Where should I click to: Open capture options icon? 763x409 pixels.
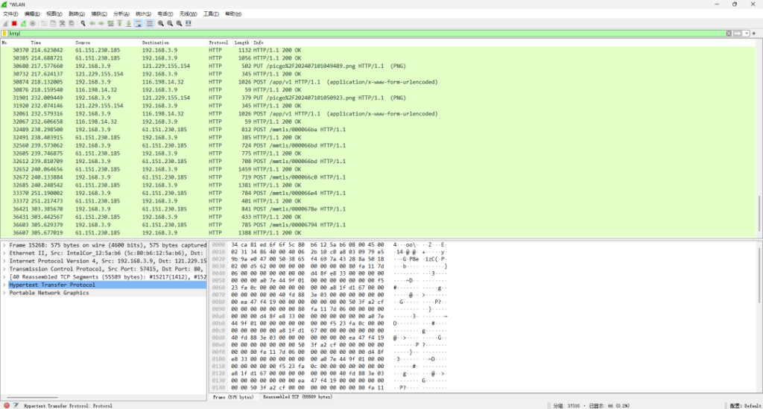click(33, 23)
